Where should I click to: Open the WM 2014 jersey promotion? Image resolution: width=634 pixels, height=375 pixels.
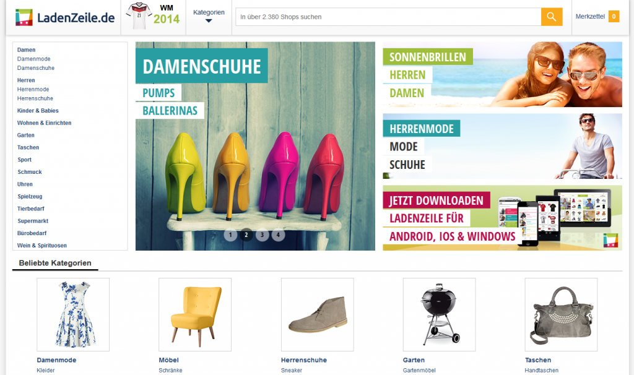[154, 17]
